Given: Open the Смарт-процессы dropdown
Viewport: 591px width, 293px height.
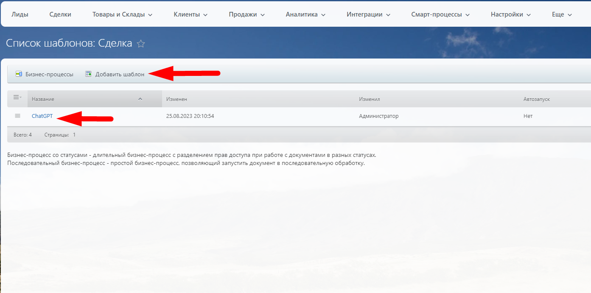Looking at the screenshot, I should tap(440, 14).
